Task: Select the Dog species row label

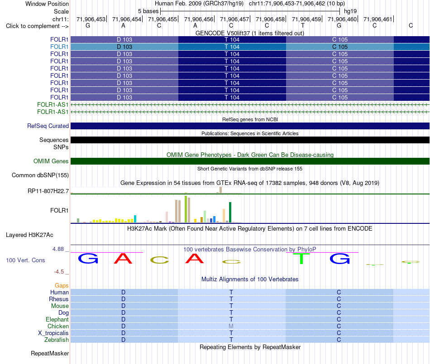Action: [x=63, y=313]
